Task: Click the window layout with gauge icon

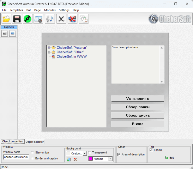Action: coord(38,19)
